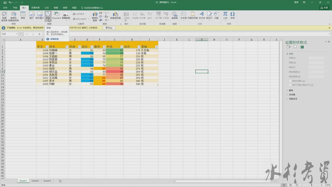Insert a Picture (图片)

pos(32,16)
